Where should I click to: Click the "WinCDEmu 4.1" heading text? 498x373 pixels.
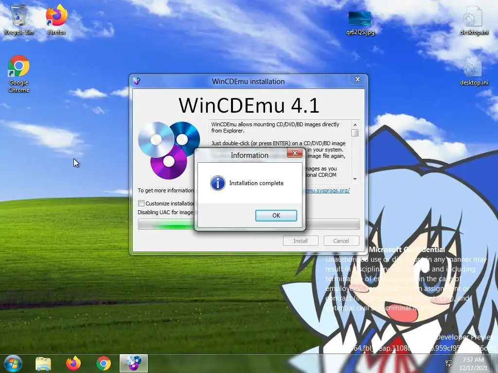249,105
